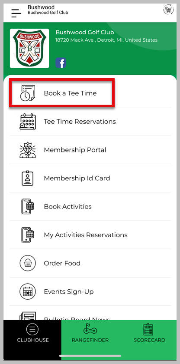This screenshot has width=180, height=364.
Task: Switch to the Rangefinder tab
Action: pos(90,333)
